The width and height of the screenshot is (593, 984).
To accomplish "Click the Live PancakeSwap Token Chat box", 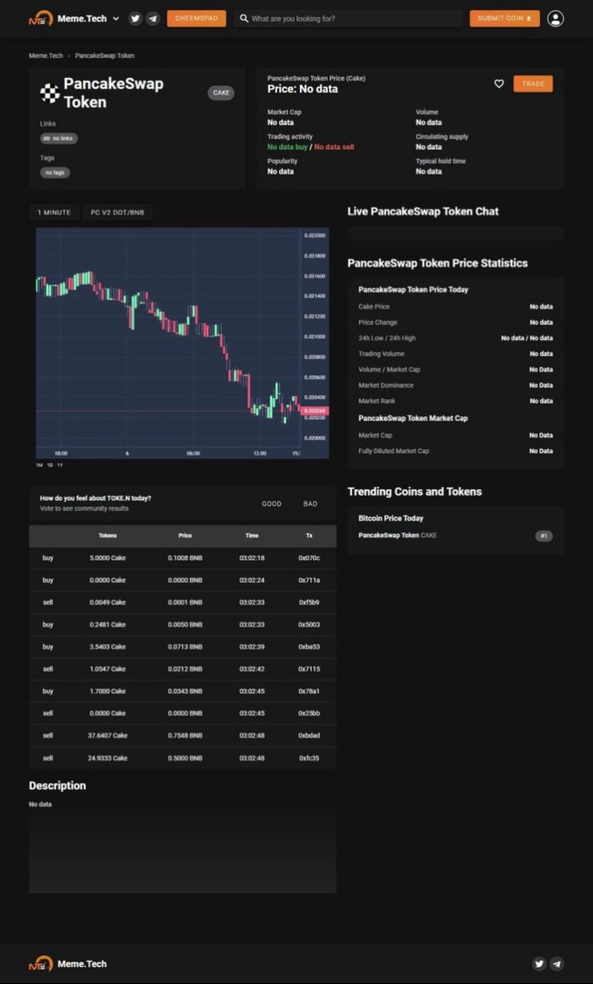I will click(455, 234).
